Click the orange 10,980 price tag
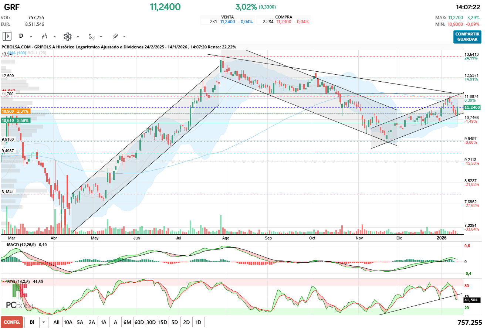487x330 pixels. tap(16, 111)
